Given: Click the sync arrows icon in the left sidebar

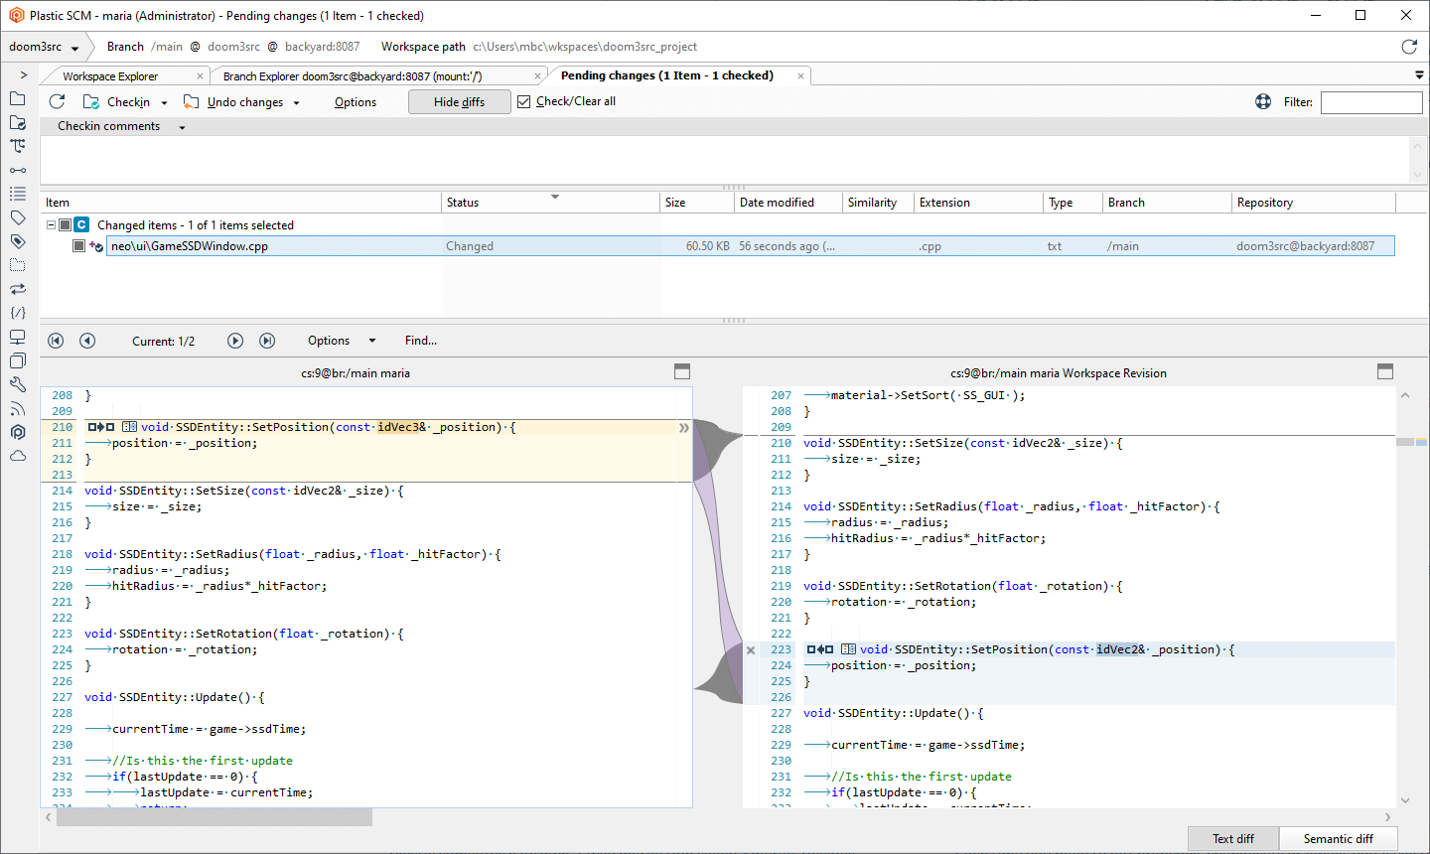Looking at the screenshot, I should 17,289.
